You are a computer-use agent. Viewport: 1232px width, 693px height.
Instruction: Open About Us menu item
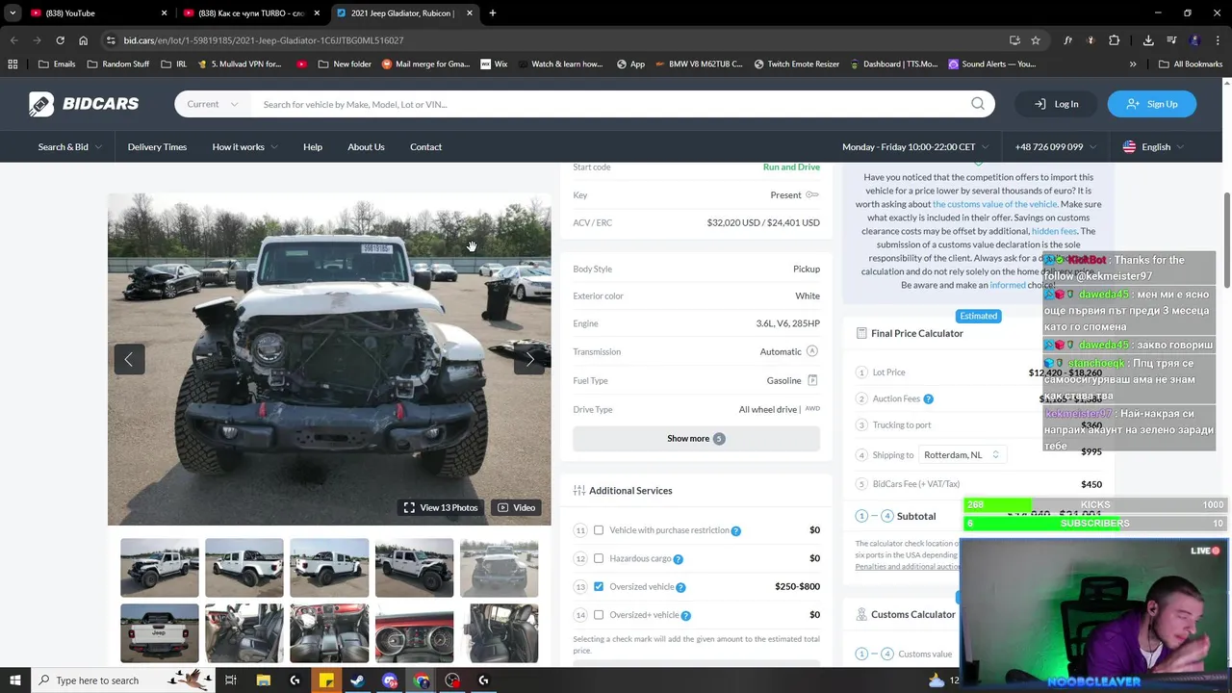[366, 147]
